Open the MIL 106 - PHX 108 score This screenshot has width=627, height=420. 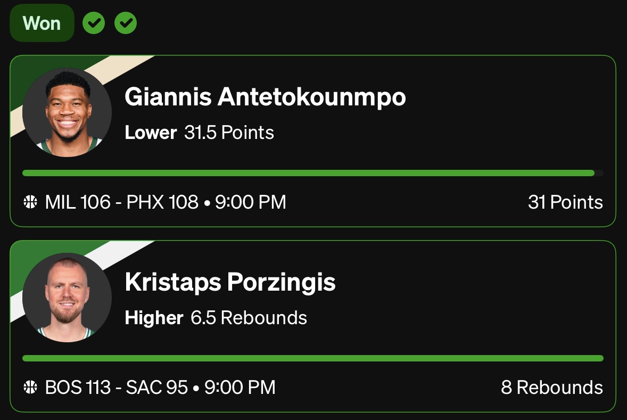coord(121,202)
